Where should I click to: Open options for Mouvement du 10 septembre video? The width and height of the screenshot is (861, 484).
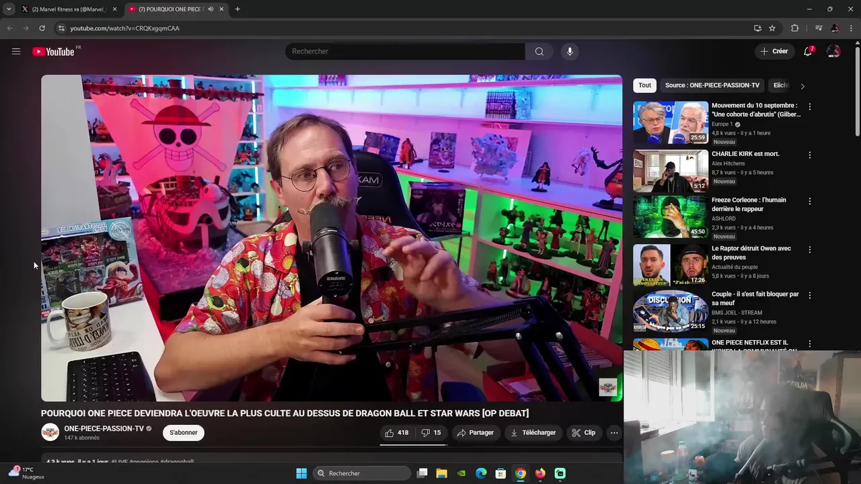(x=810, y=107)
